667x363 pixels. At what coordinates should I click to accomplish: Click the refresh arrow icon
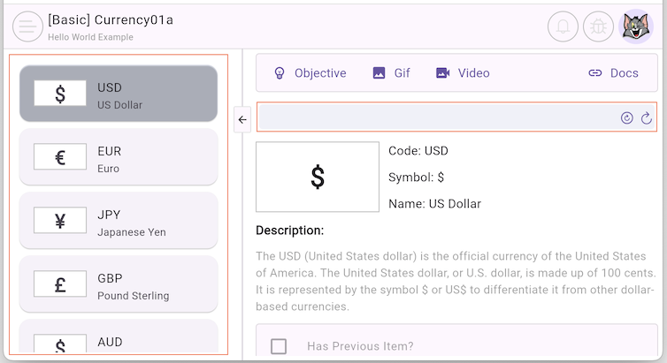point(646,118)
